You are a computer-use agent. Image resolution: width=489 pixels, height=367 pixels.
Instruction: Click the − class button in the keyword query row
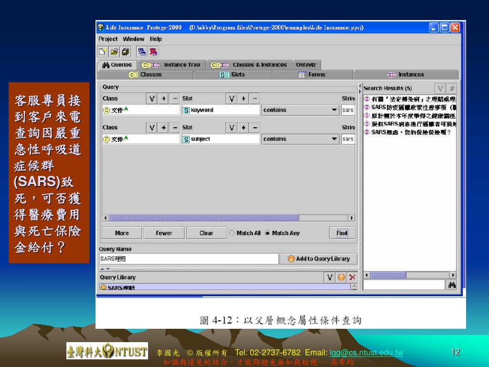click(x=175, y=98)
